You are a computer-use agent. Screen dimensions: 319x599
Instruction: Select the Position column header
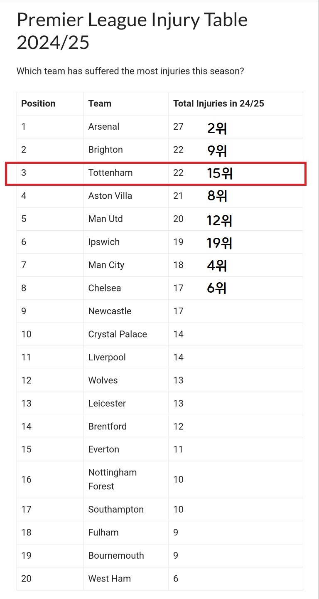pos(38,104)
